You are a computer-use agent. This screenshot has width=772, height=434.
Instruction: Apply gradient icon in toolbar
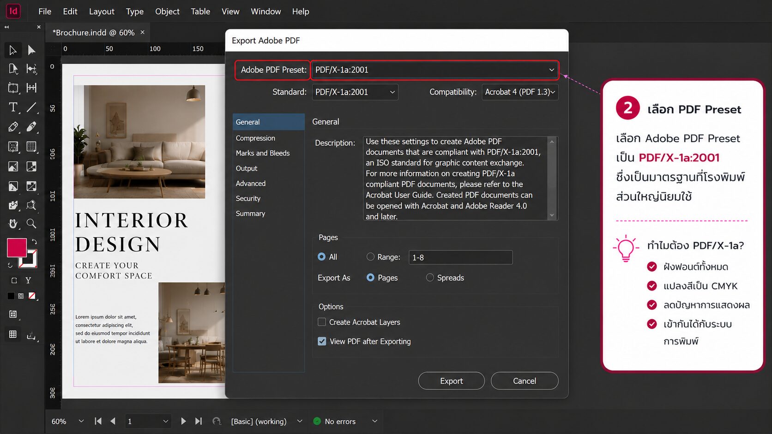tap(21, 296)
